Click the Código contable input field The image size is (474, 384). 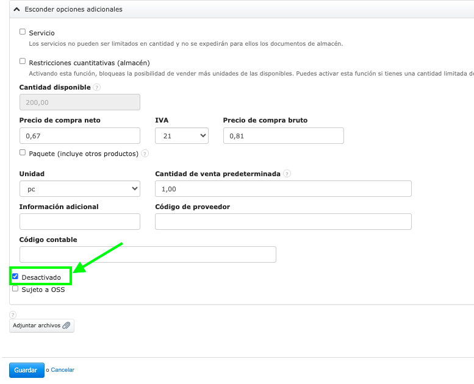tap(148, 254)
